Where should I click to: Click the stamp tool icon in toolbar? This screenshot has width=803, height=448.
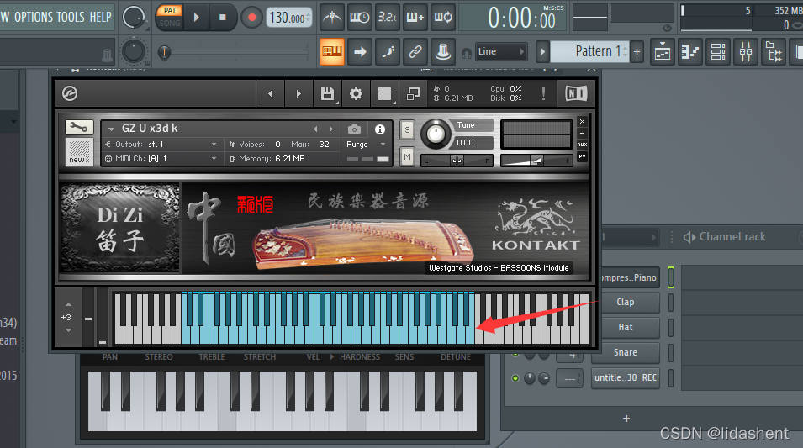coord(442,51)
